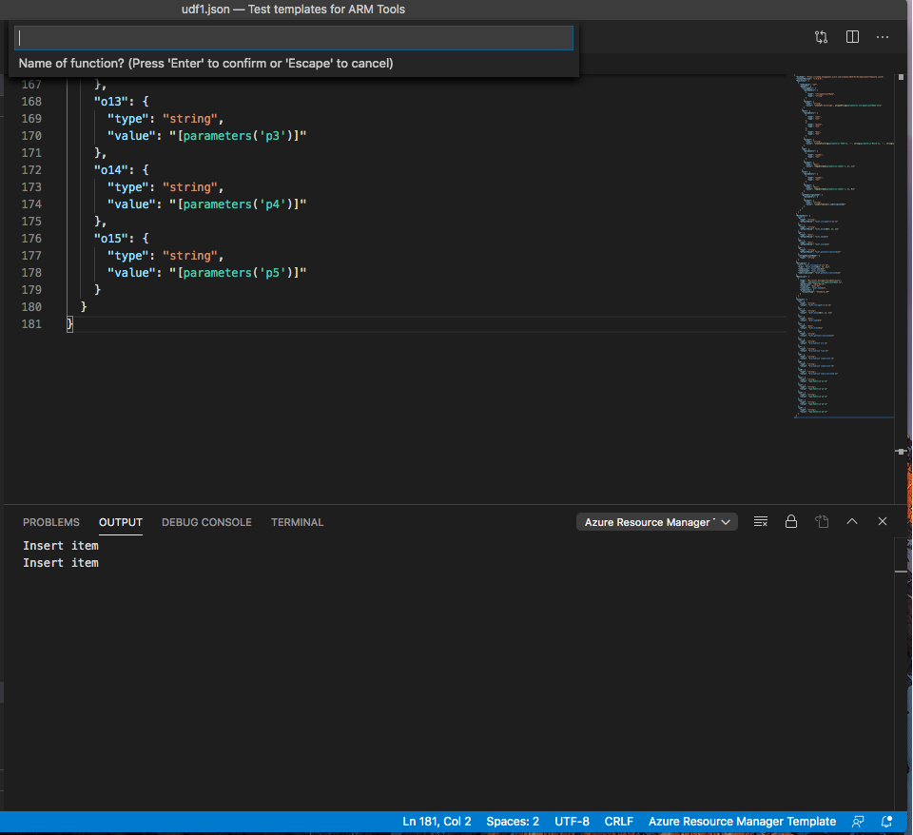Viewport: 913px width, 835px height.
Task: Toggle auto-scrolling with the lock icon
Action: click(x=791, y=521)
